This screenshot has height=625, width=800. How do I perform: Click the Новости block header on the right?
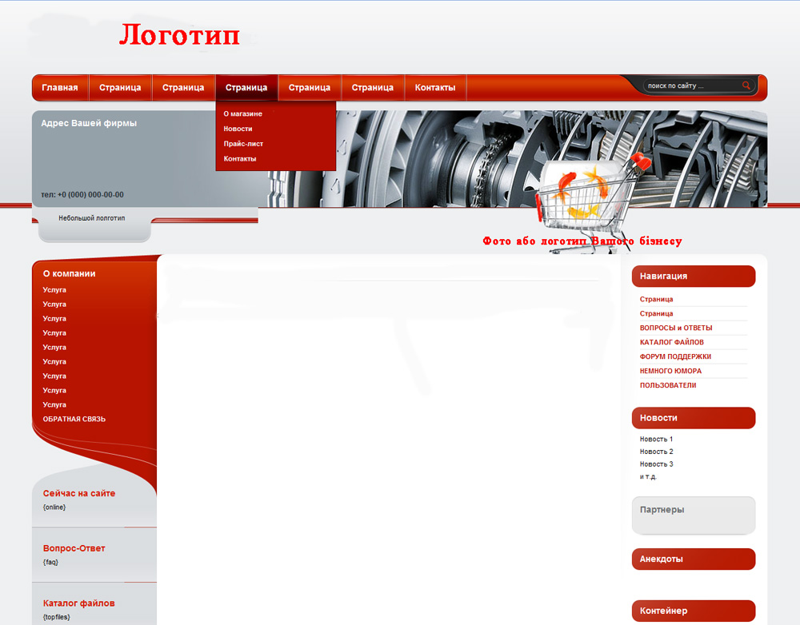tap(694, 417)
